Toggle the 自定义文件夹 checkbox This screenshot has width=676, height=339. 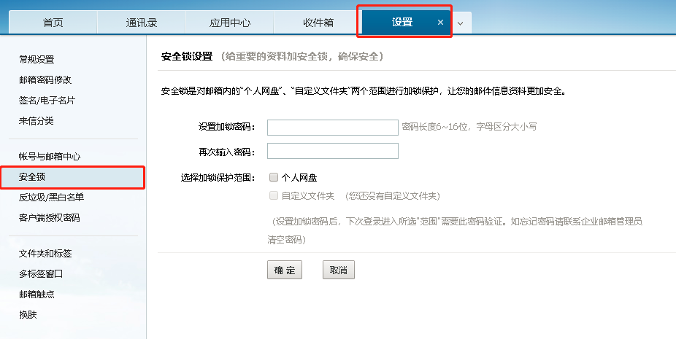point(274,195)
